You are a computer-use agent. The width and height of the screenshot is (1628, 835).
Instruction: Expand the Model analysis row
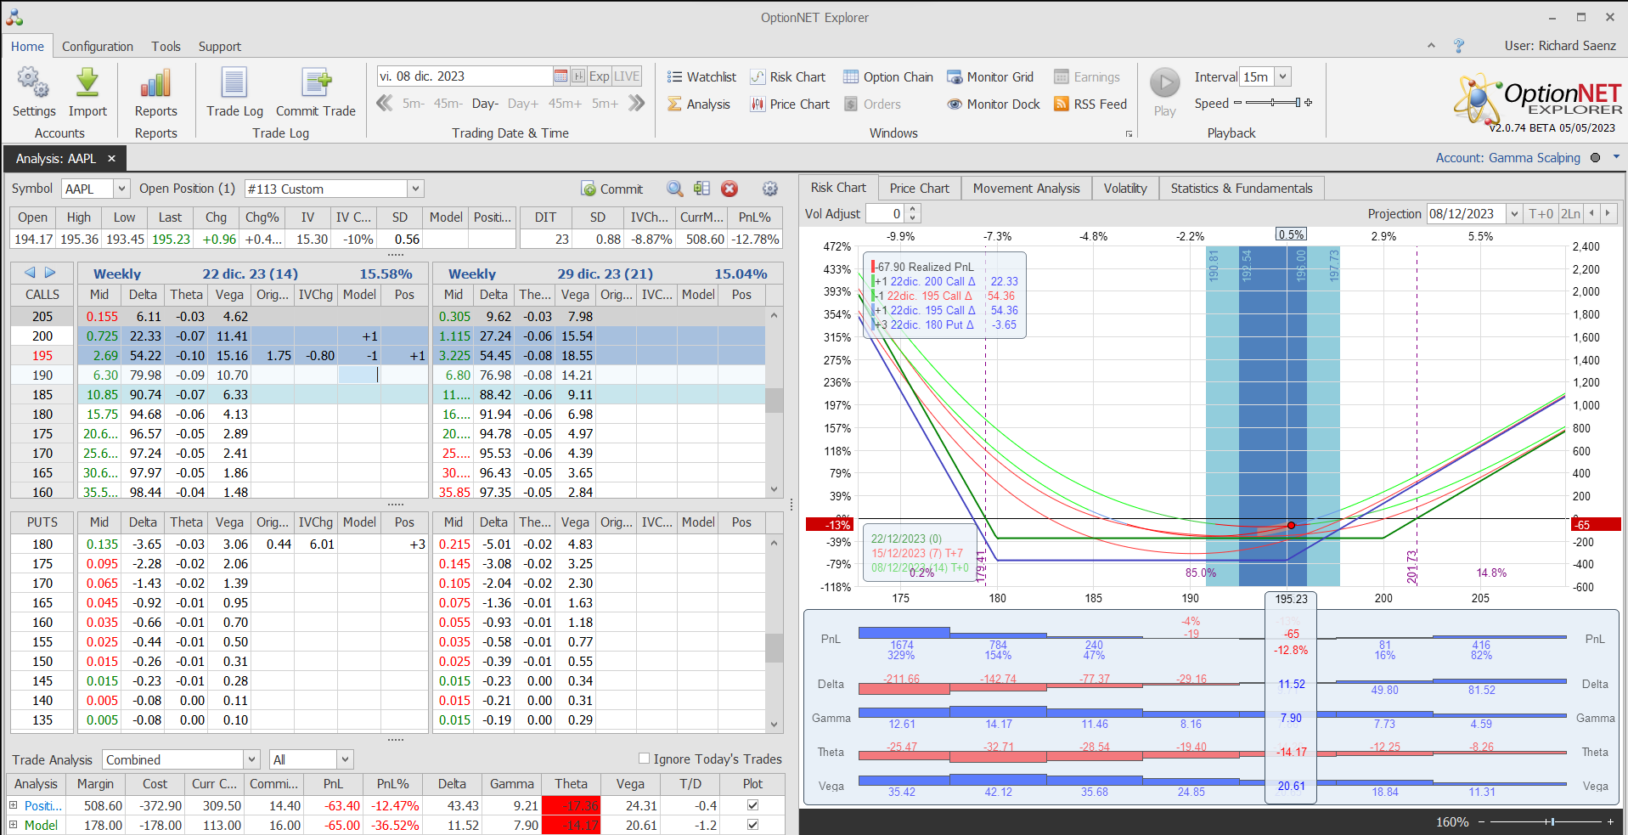[14, 825]
